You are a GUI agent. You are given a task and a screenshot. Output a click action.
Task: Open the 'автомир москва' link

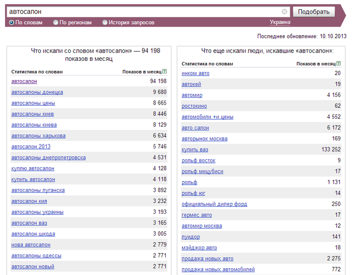(202, 226)
